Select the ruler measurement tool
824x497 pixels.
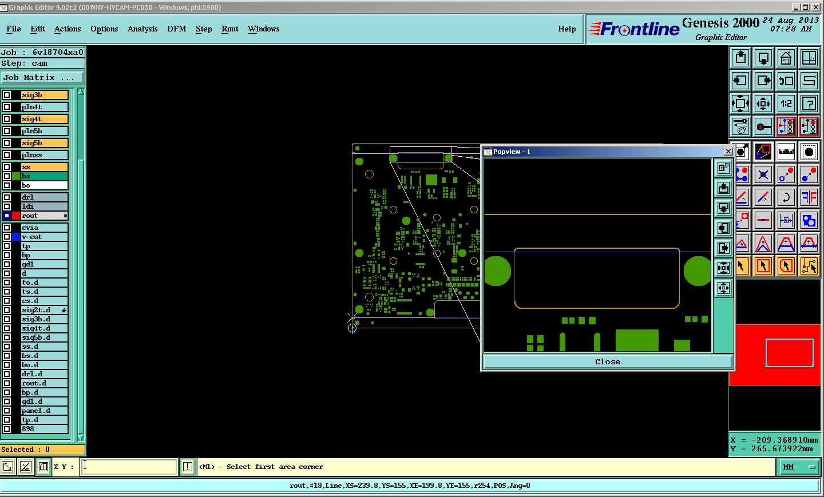tap(786, 152)
